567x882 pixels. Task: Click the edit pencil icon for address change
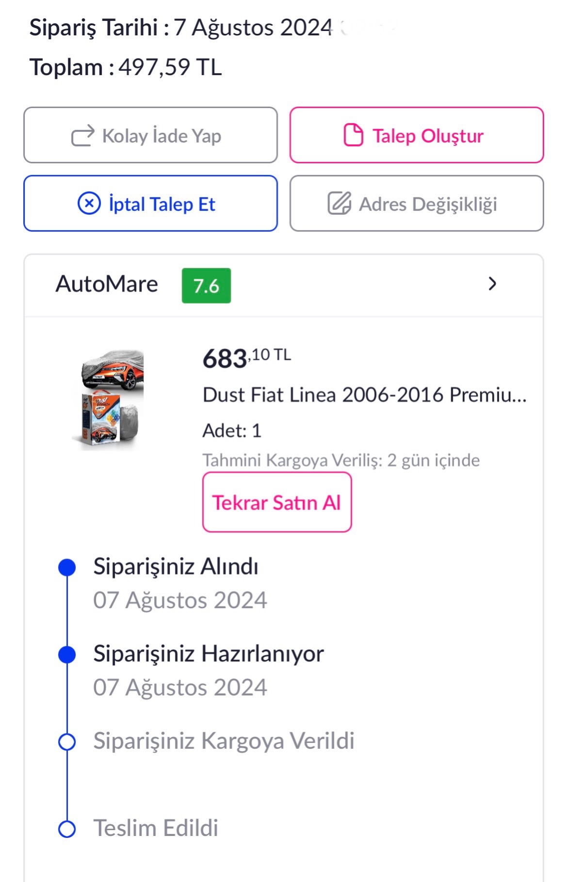tap(339, 204)
